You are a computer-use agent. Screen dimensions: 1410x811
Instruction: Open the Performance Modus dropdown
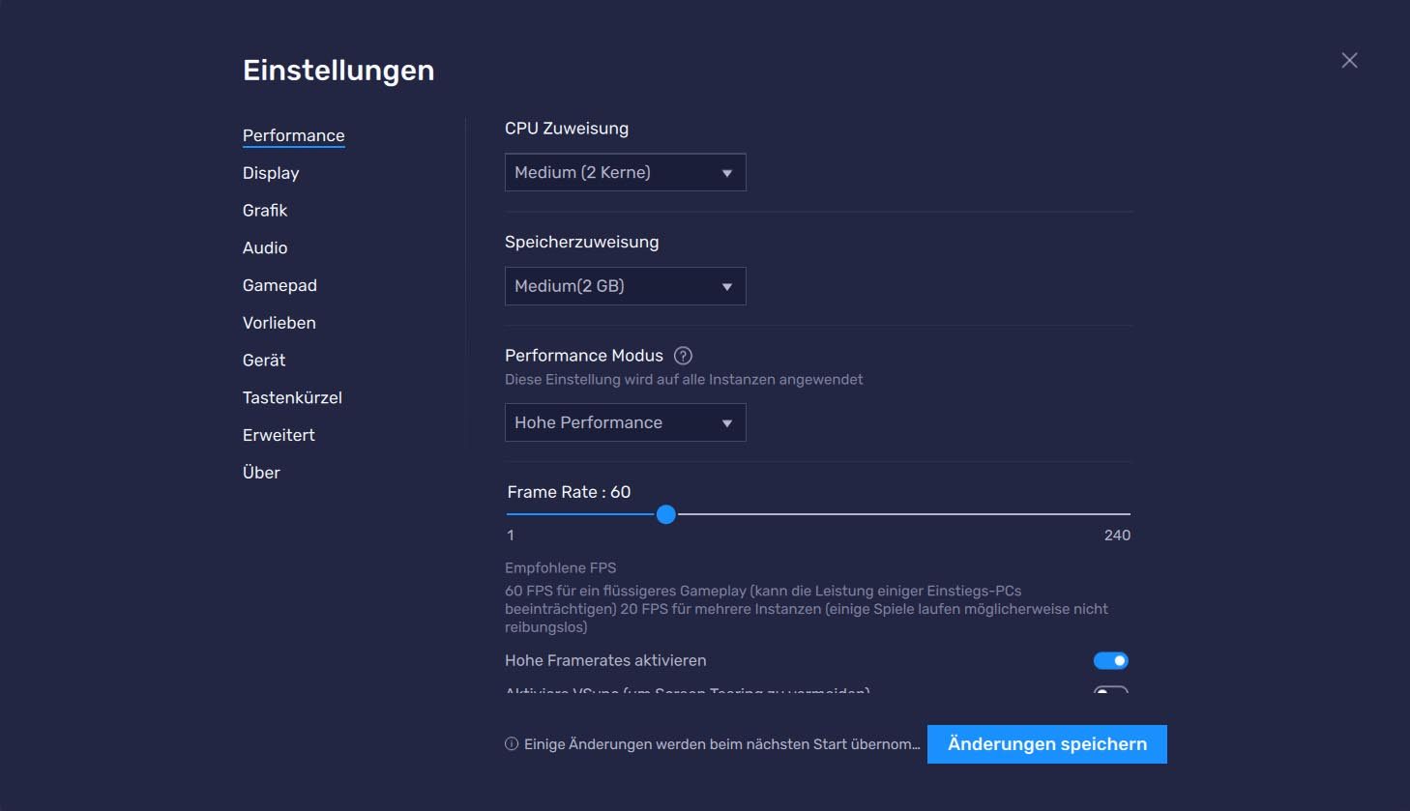click(x=626, y=422)
